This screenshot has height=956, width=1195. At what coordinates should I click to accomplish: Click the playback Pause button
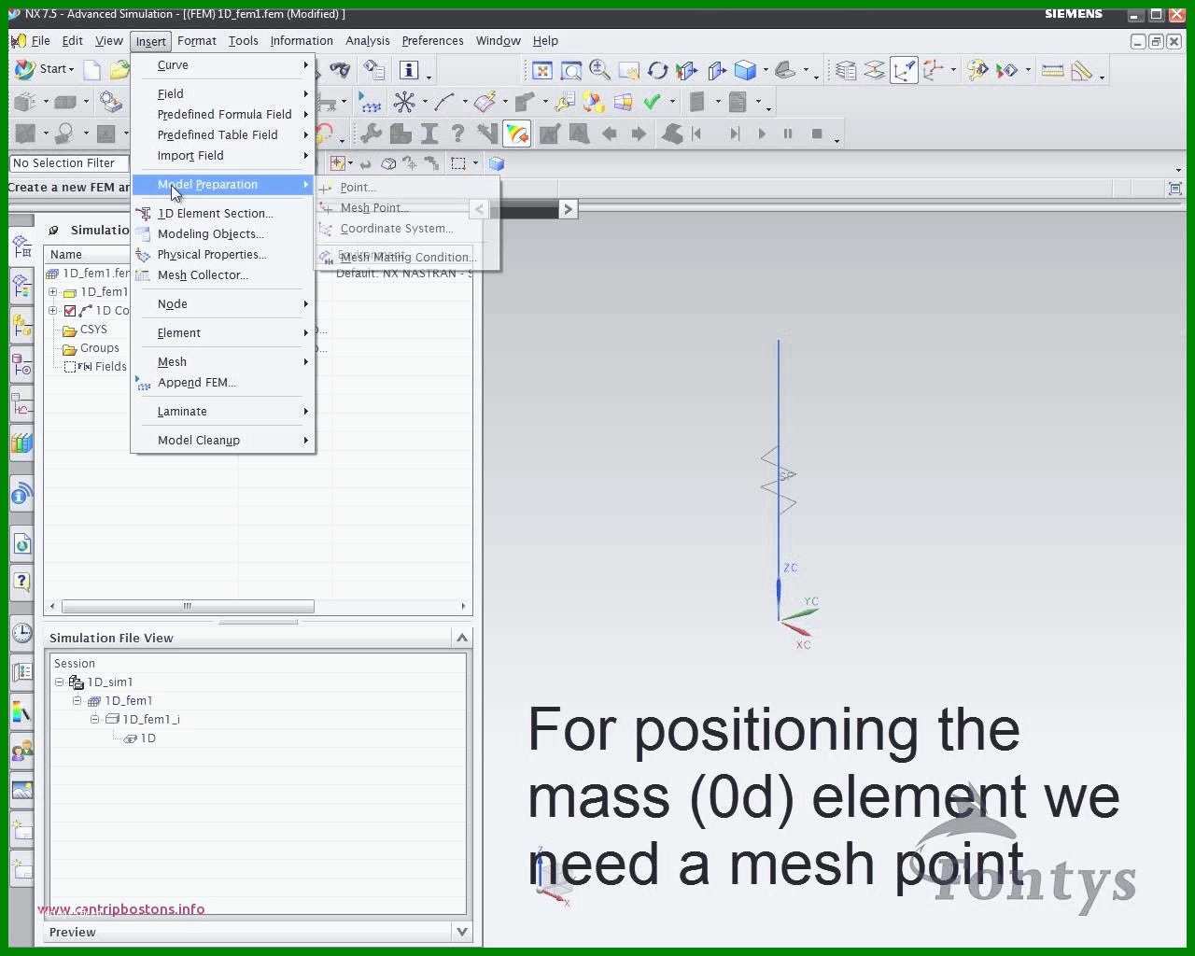point(788,134)
